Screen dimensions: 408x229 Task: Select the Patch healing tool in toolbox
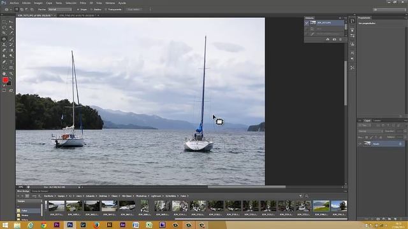coord(4,39)
